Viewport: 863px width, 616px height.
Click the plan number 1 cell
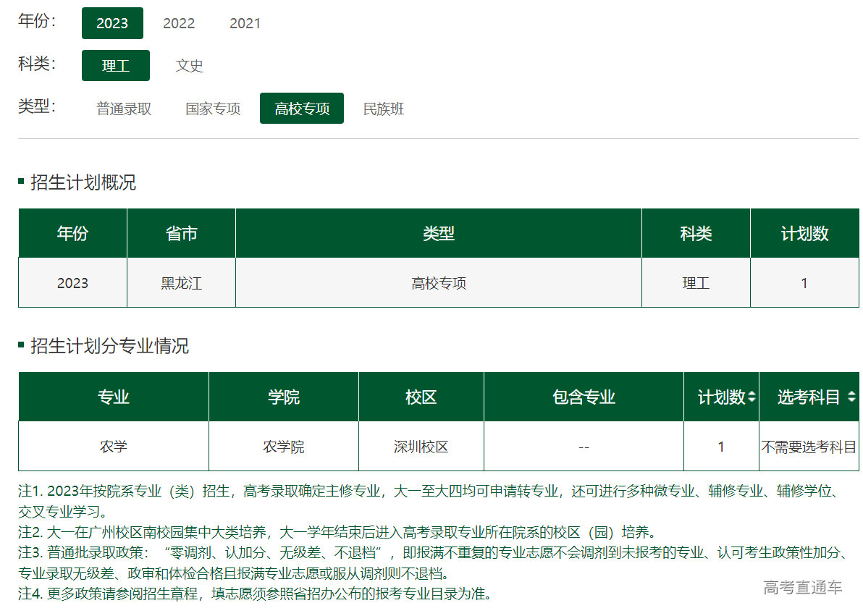click(x=721, y=446)
